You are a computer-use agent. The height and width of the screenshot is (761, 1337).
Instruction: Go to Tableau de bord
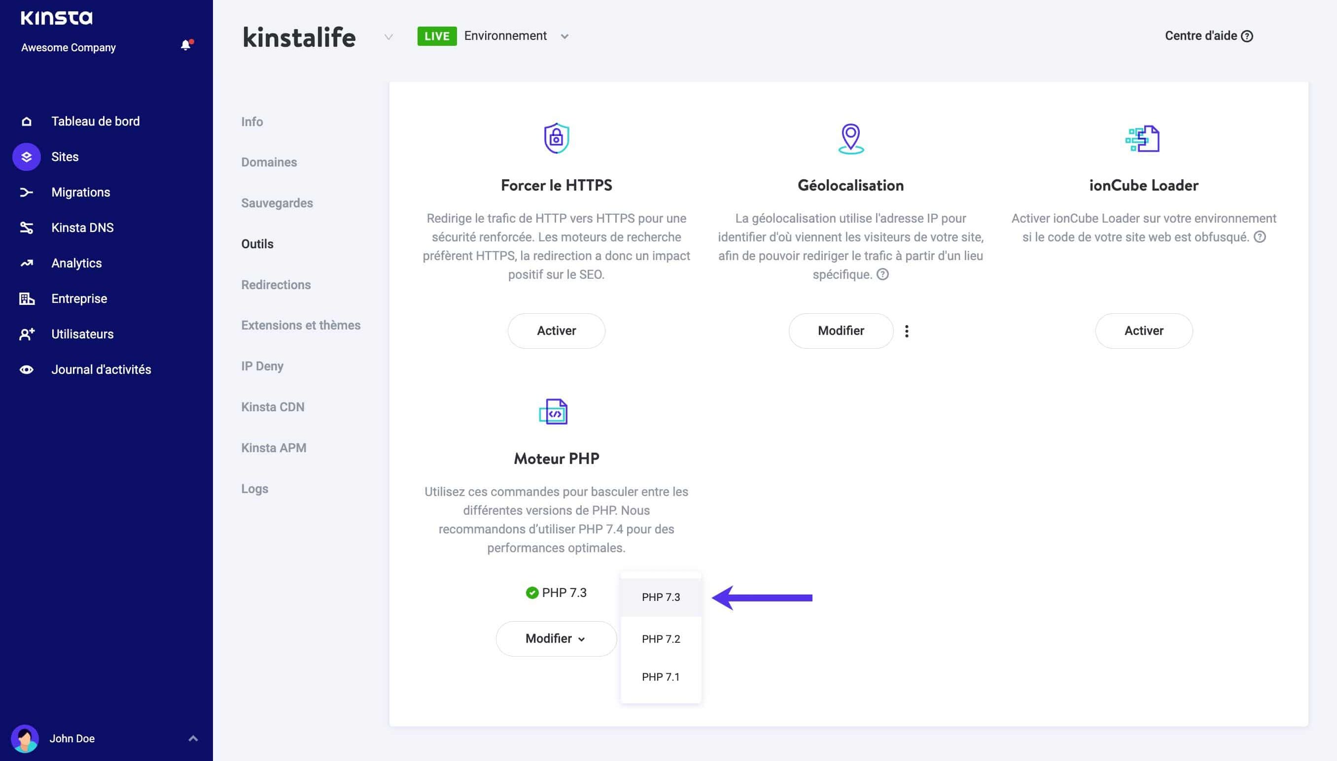tap(96, 121)
